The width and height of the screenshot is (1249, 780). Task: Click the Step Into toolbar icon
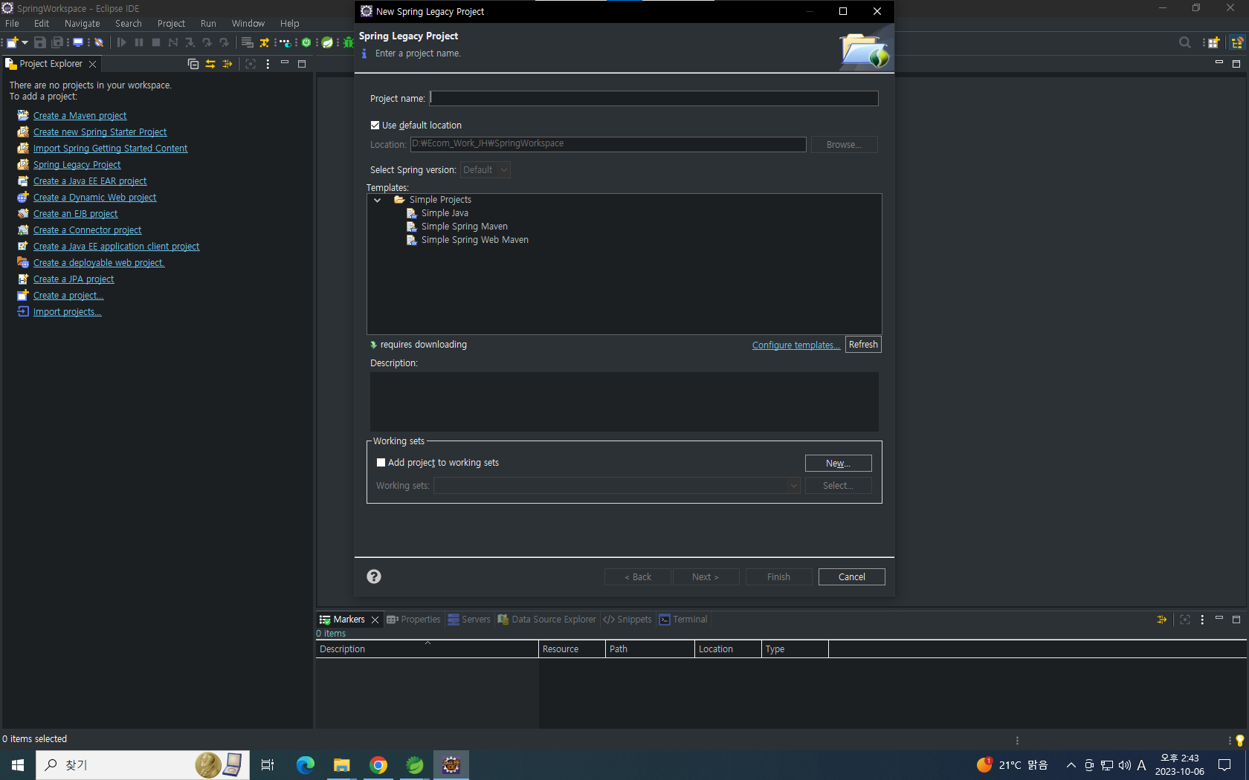point(190,42)
